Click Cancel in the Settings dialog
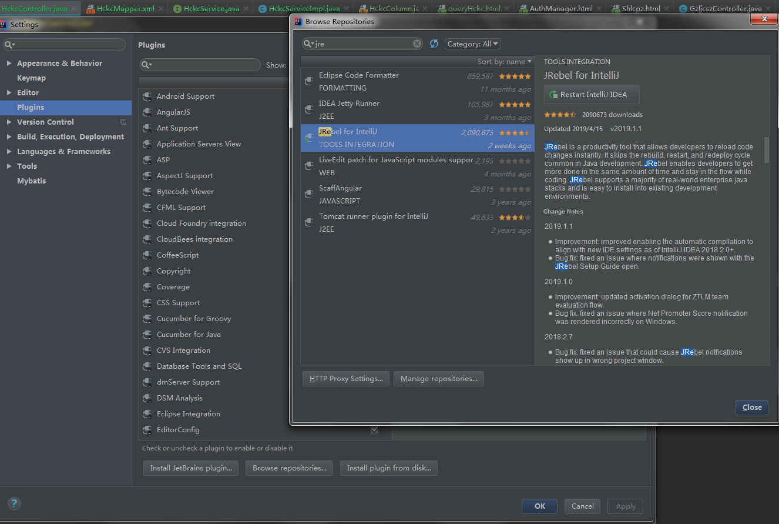The width and height of the screenshot is (779, 524). click(582, 506)
